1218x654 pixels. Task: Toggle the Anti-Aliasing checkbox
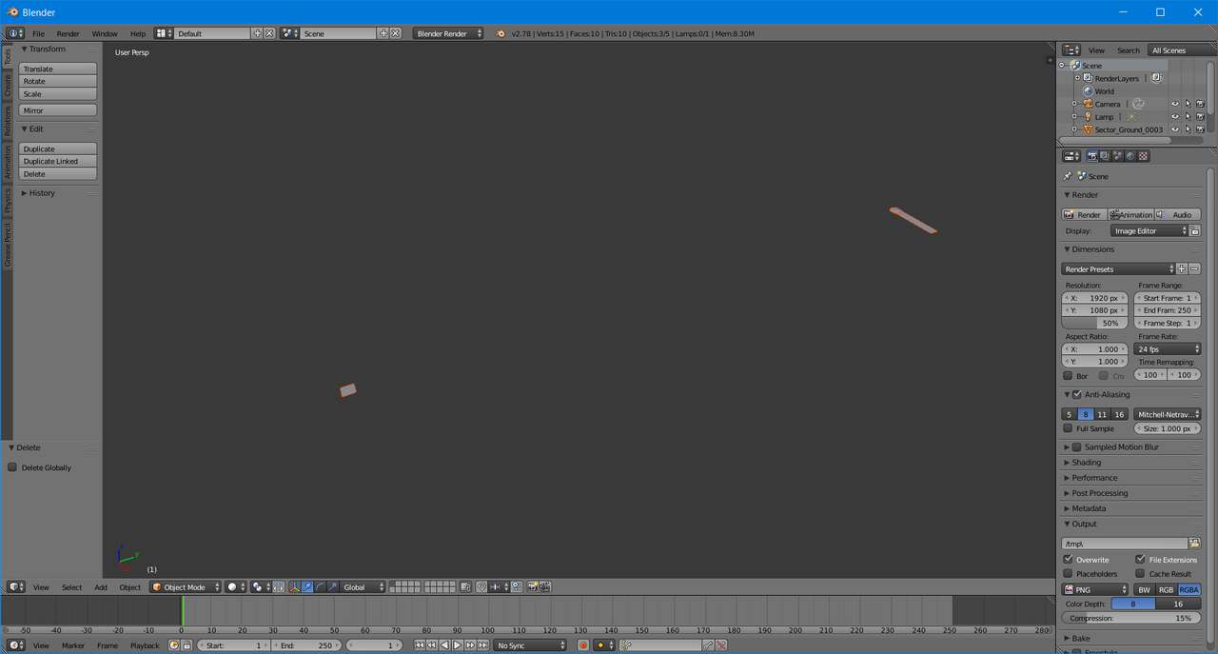pyautogui.click(x=1077, y=394)
